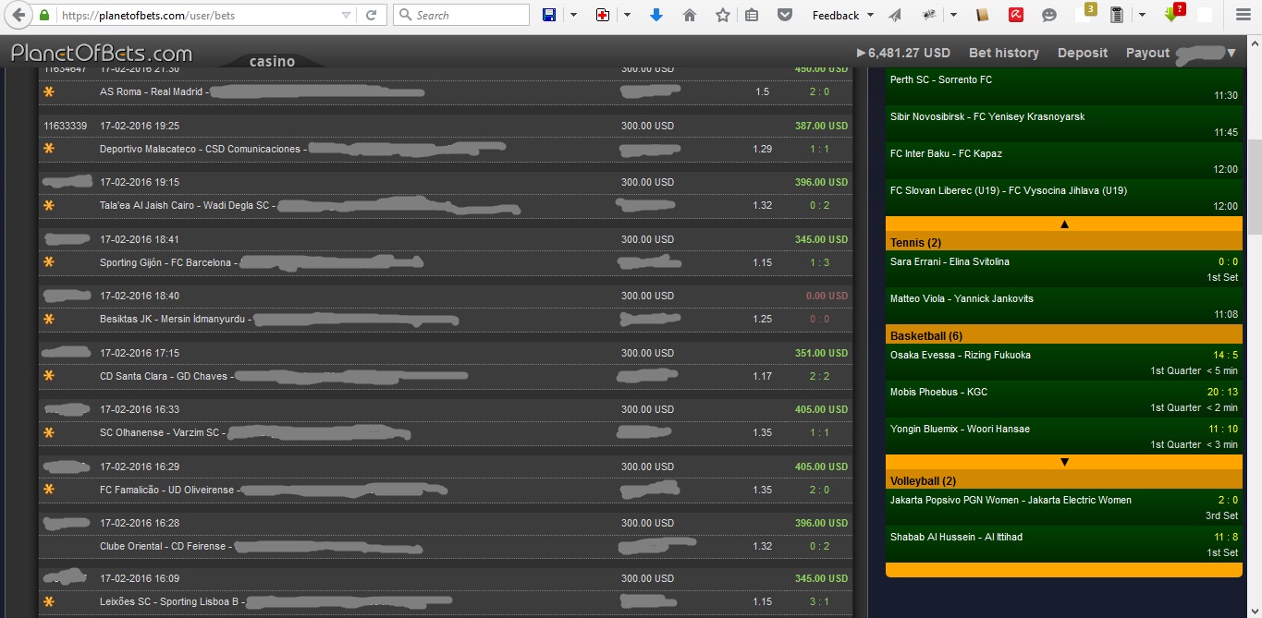Open the casino tab
This screenshot has width=1262, height=618.
pyautogui.click(x=272, y=61)
